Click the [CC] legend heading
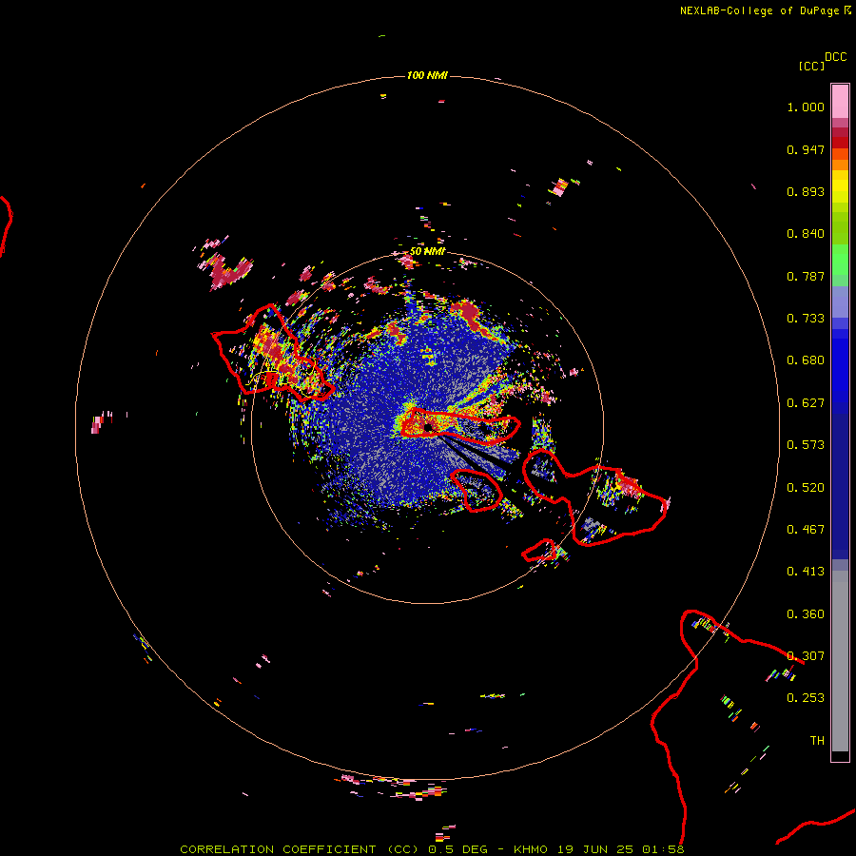The width and height of the screenshot is (856, 856). coord(811,66)
